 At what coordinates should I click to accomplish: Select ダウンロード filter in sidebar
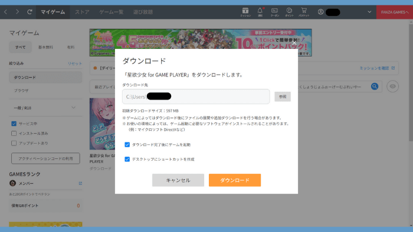[45, 78]
